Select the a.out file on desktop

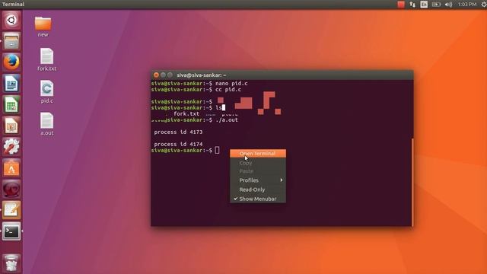click(46, 124)
